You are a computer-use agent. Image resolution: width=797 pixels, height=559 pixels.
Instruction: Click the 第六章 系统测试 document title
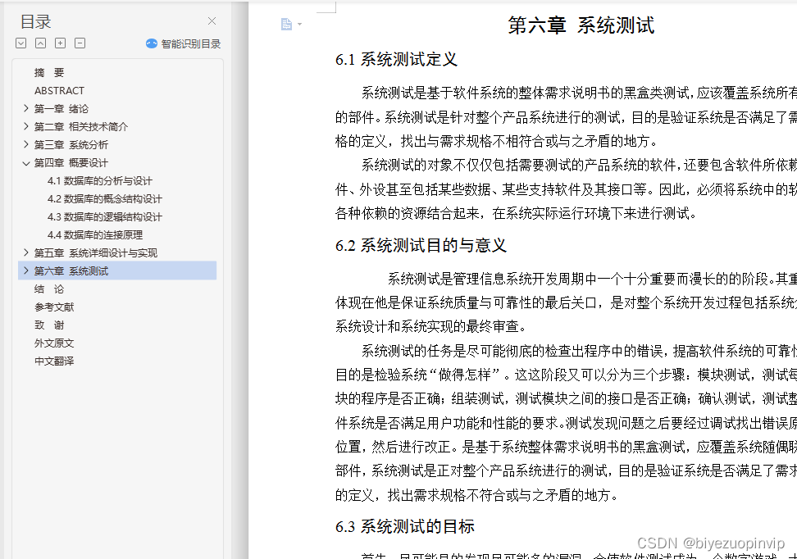581,25
